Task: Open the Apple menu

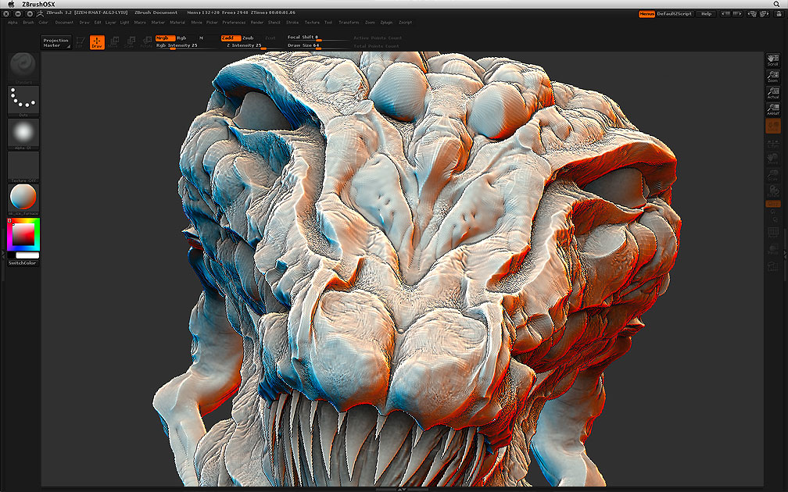Action: coord(11,4)
